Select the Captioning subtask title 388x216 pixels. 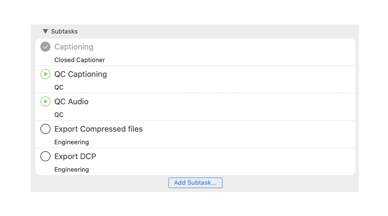74,47
